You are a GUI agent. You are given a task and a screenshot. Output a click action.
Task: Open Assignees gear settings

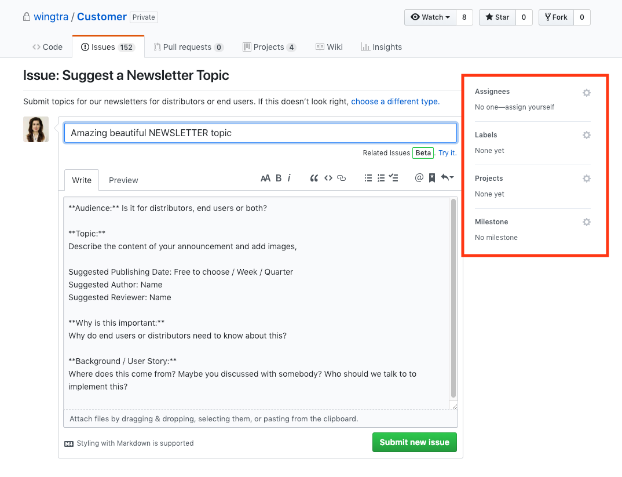click(586, 93)
